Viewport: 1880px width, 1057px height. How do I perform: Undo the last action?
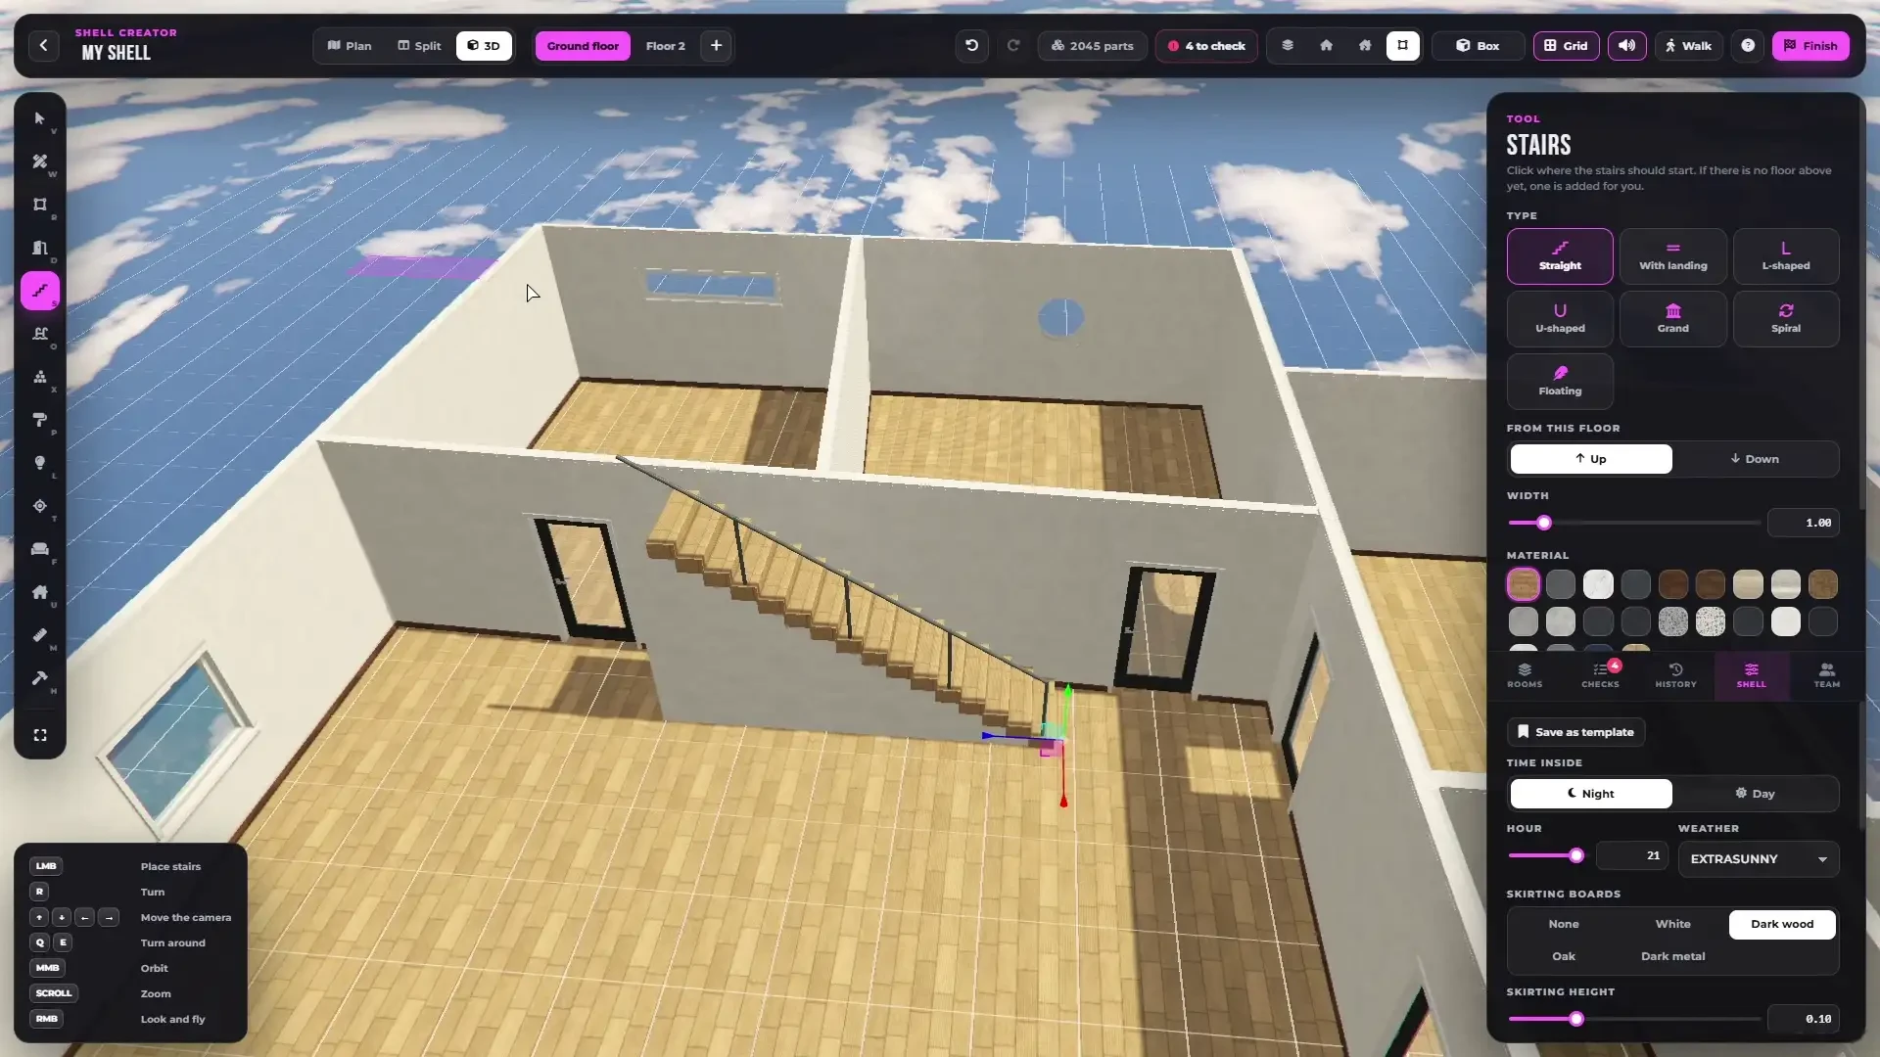(x=971, y=46)
